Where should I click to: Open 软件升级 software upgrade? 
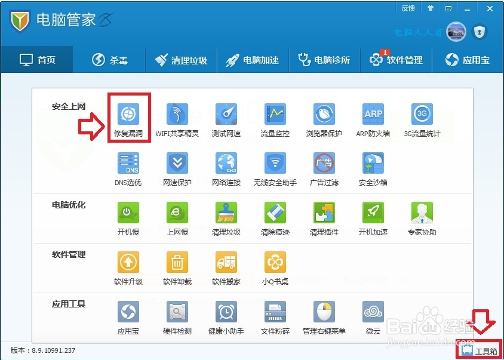pos(128,268)
